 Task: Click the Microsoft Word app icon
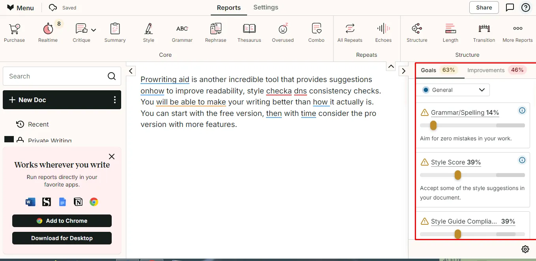pos(30,202)
